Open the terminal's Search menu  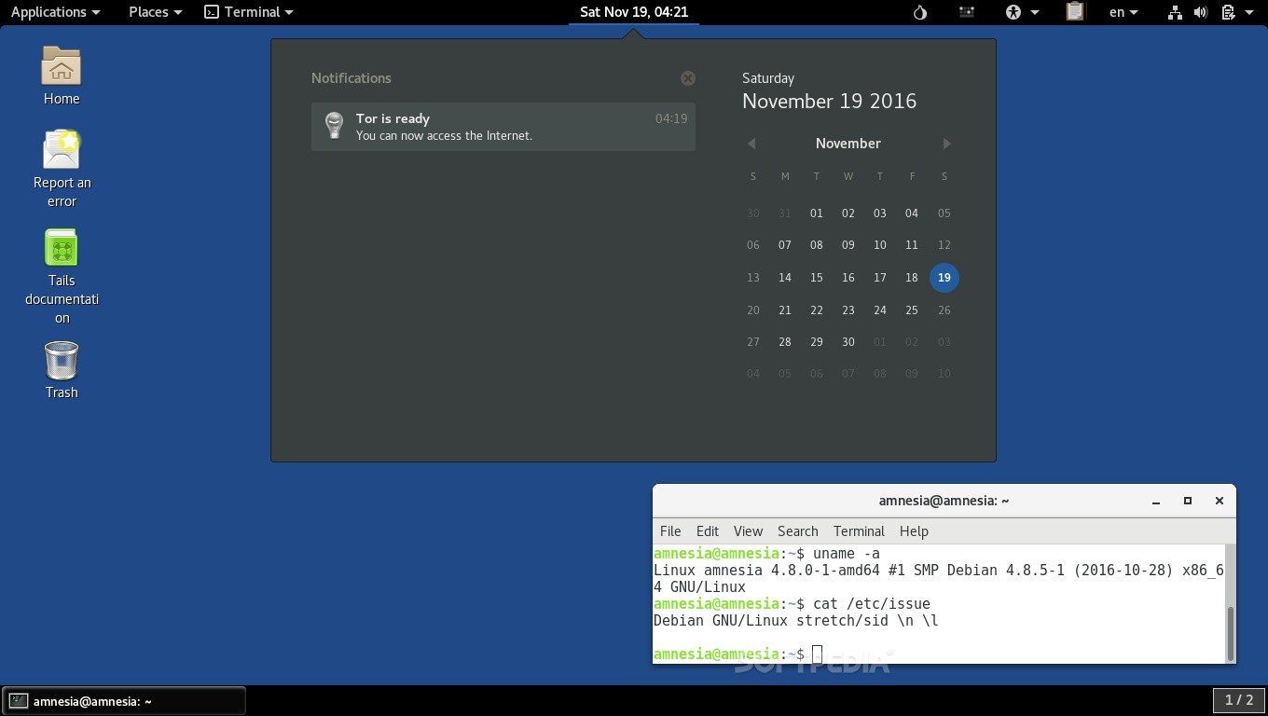pyautogui.click(x=797, y=531)
